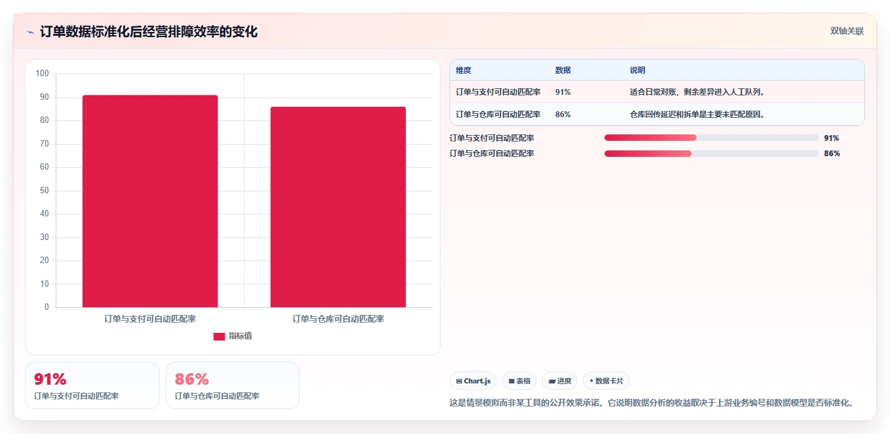Viewport: 890px width, 434px height.
Task: Open the 91% data card
Action: coord(92,385)
